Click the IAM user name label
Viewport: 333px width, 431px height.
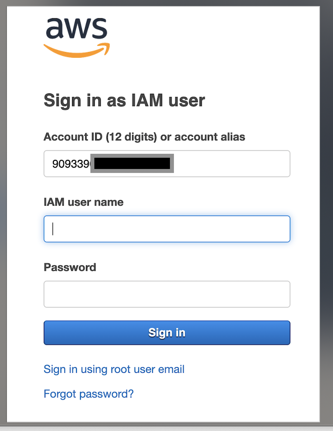pyautogui.click(x=83, y=202)
